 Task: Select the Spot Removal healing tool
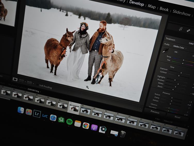188,31
